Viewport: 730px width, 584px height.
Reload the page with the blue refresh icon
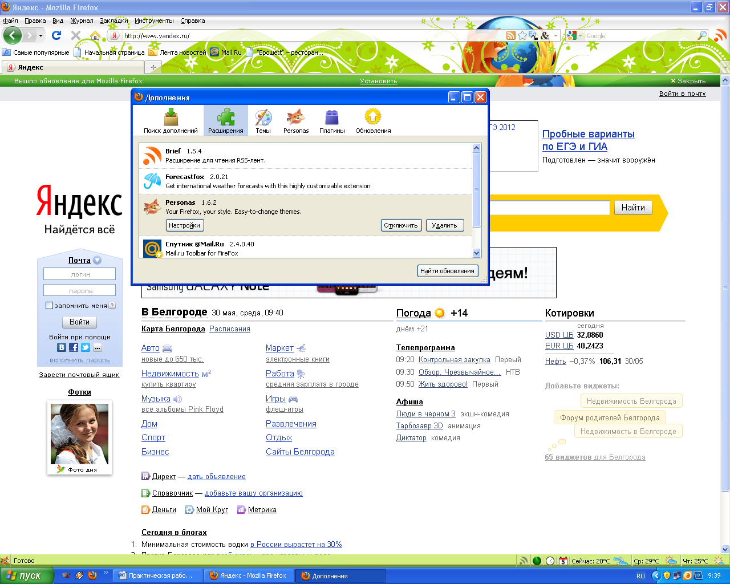[56, 35]
